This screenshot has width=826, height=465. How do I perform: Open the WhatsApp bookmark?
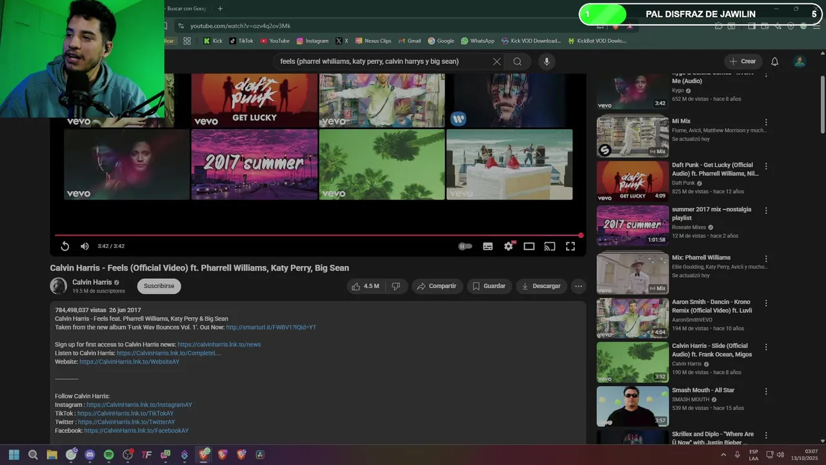coord(478,41)
